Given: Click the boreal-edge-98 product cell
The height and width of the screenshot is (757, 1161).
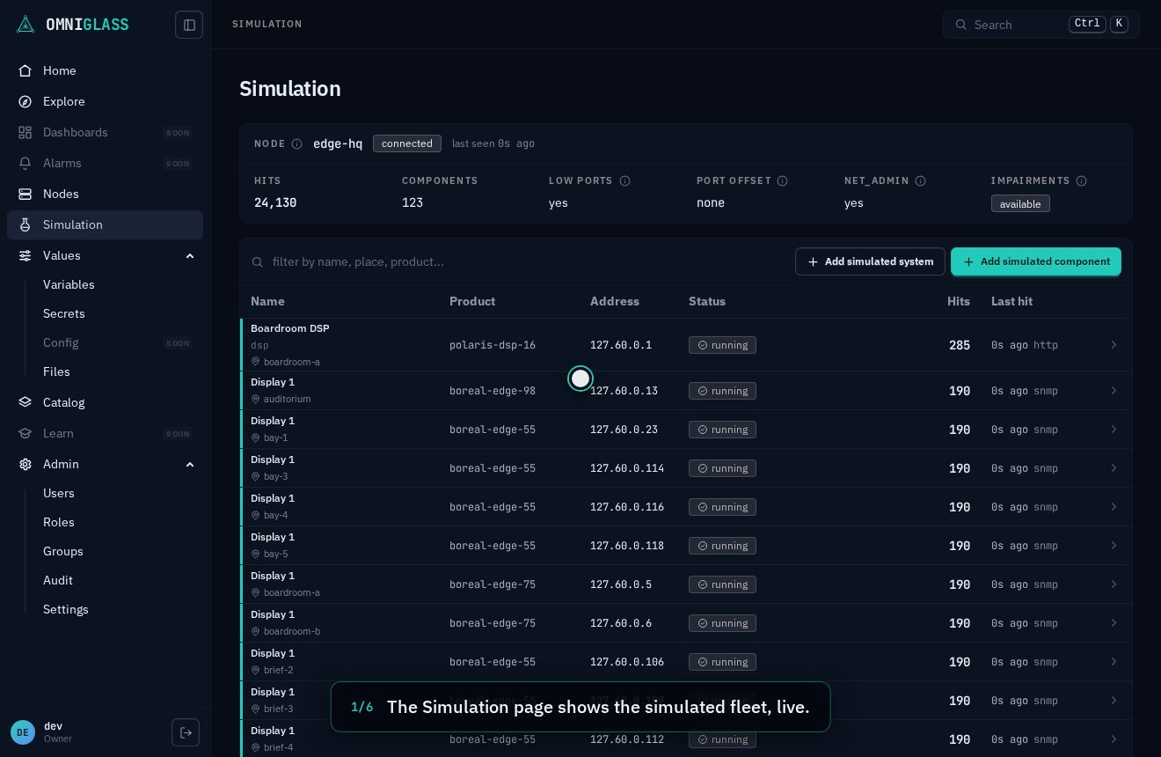Looking at the screenshot, I should (493, 391).
